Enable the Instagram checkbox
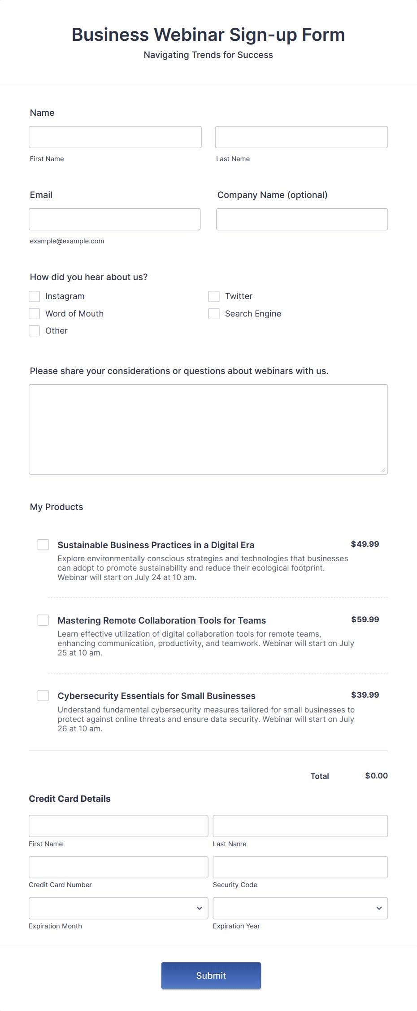 [34, 296]
